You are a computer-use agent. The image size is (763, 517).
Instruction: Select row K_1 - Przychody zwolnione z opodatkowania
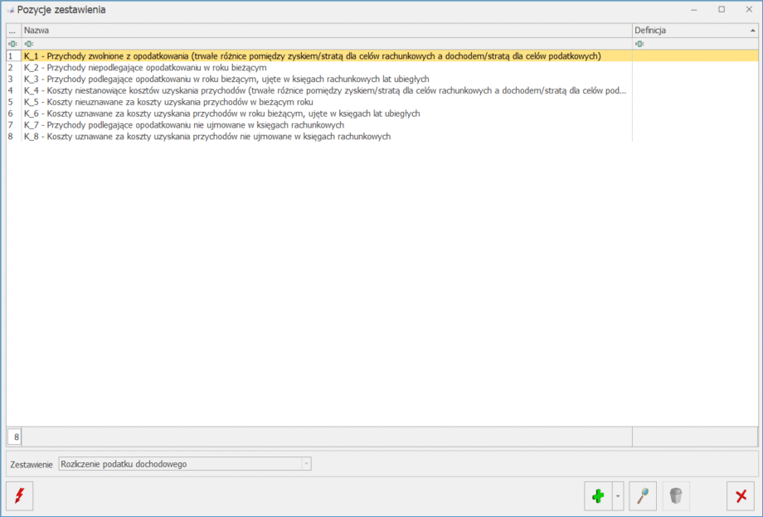[x=382, y=56]
